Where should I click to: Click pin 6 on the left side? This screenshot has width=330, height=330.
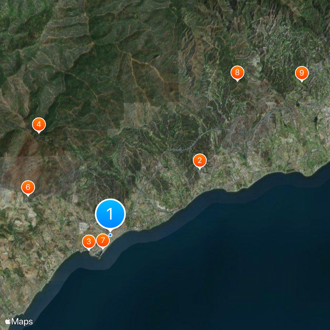click(x=27, y=187)
